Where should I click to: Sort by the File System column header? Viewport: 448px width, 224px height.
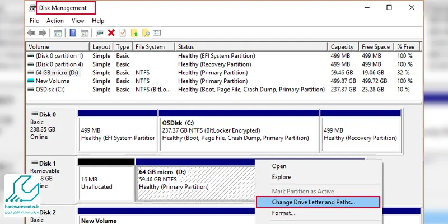point(153,47)
